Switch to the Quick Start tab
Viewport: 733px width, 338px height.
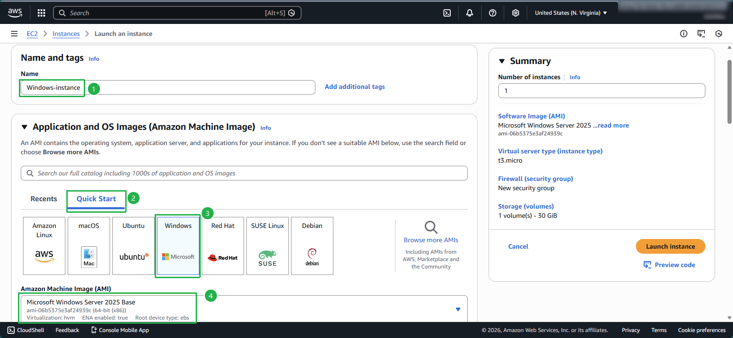tap(96, 199)
